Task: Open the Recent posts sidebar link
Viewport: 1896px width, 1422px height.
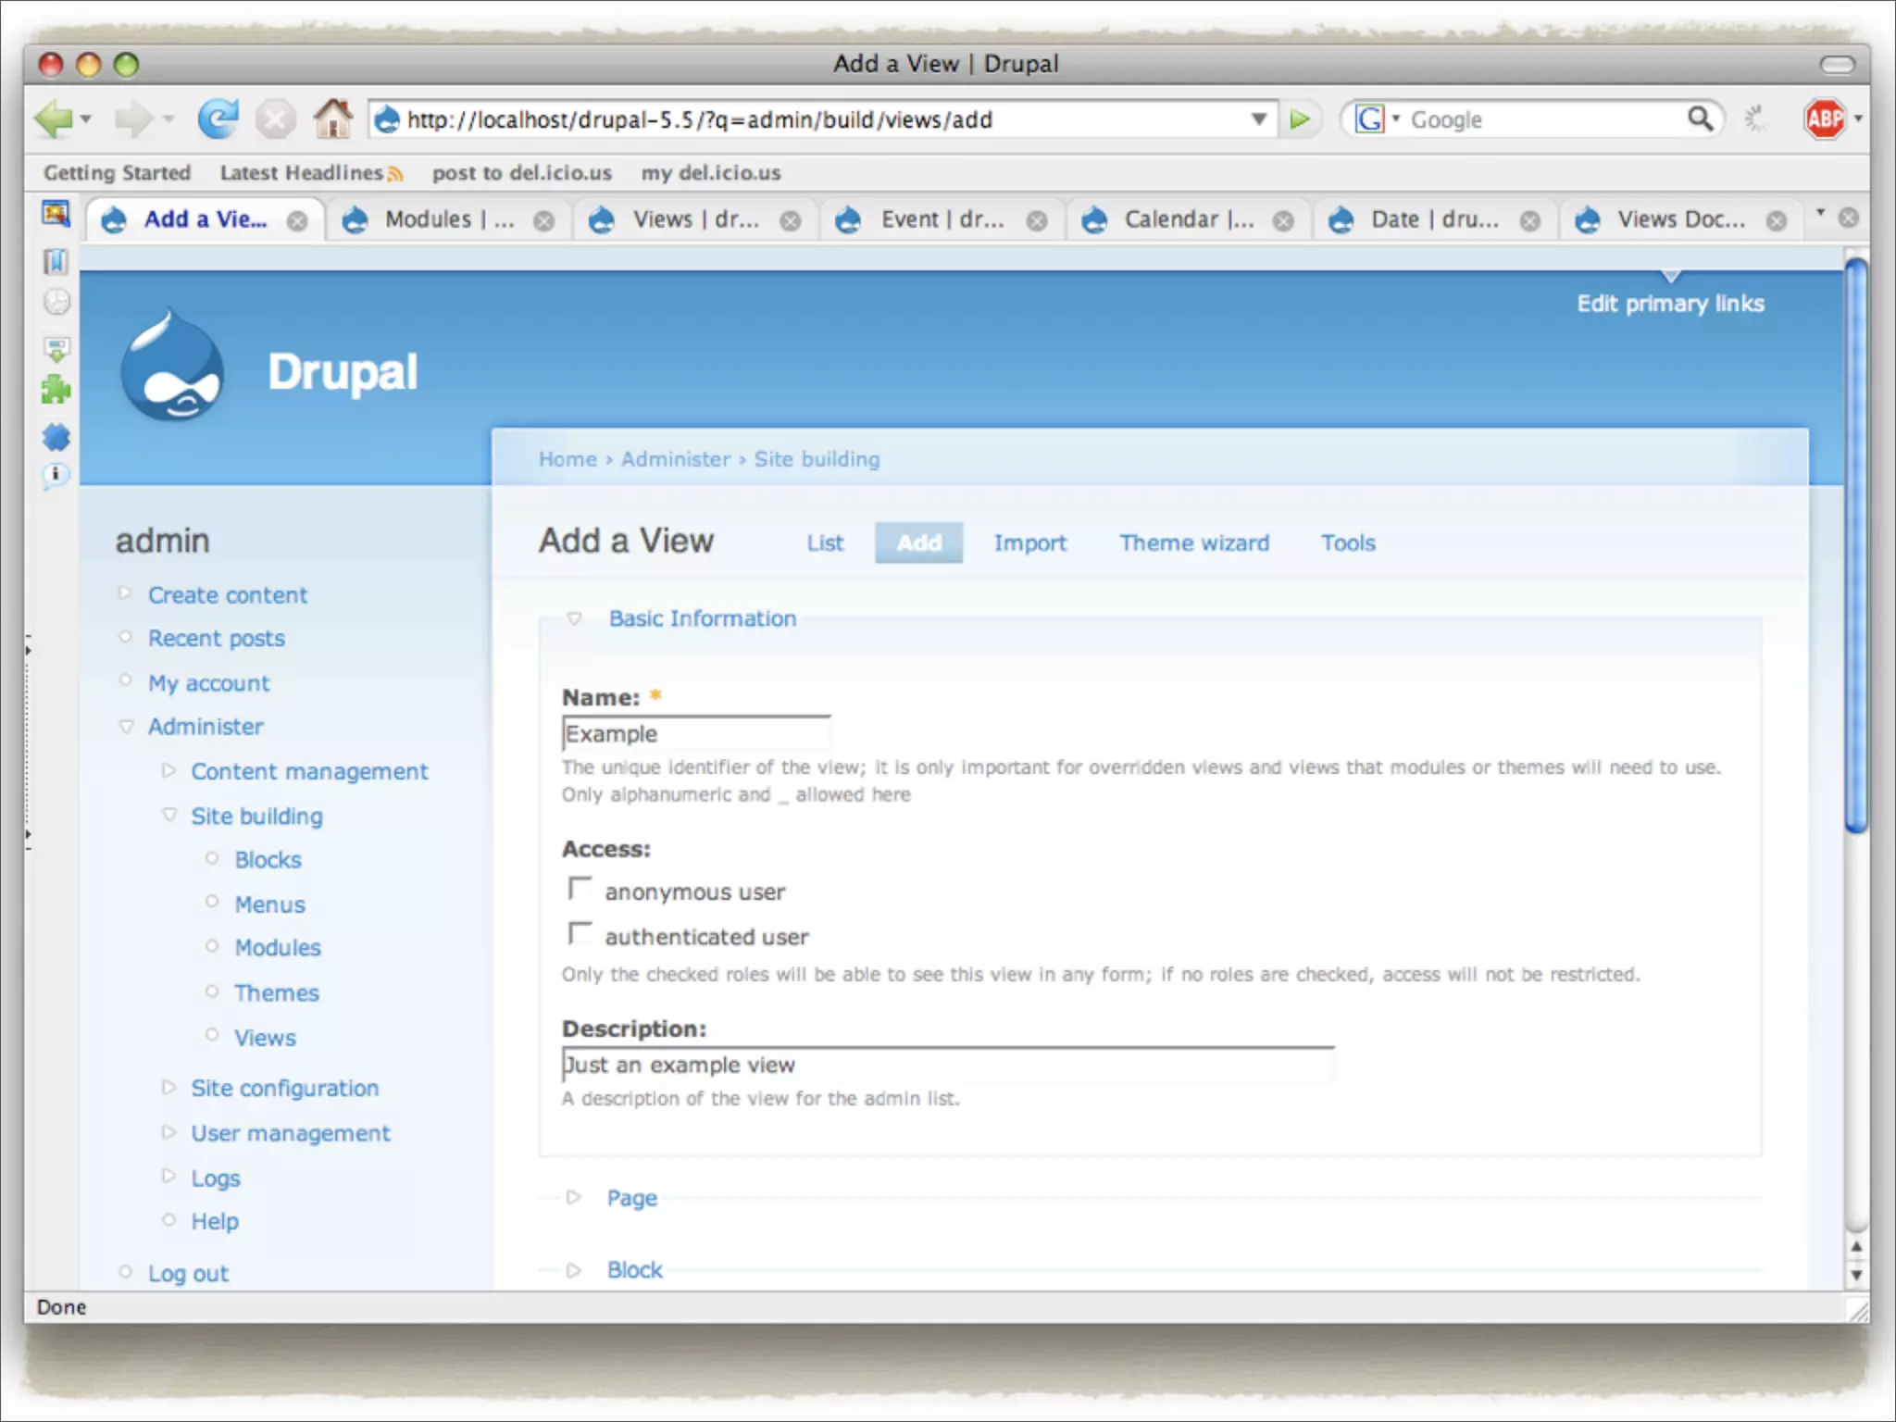Action: 217,639
